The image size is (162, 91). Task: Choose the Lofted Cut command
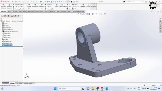coord(48,7)
